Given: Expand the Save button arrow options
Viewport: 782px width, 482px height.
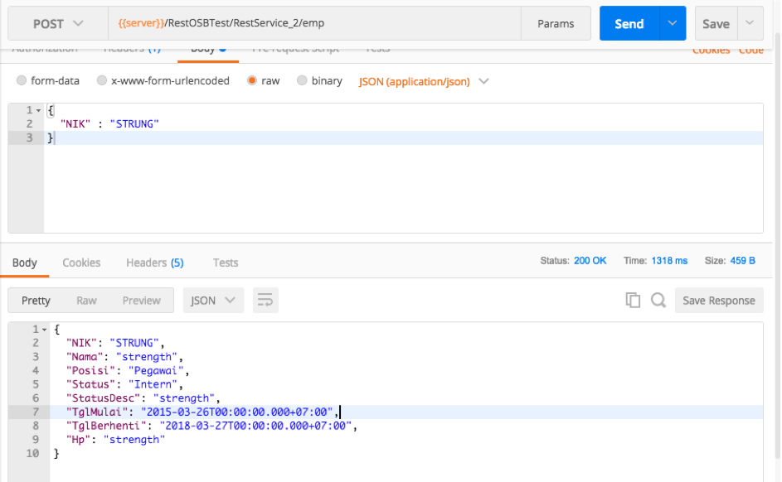Looking at the screenshot, I should click(x=750, y=23).
